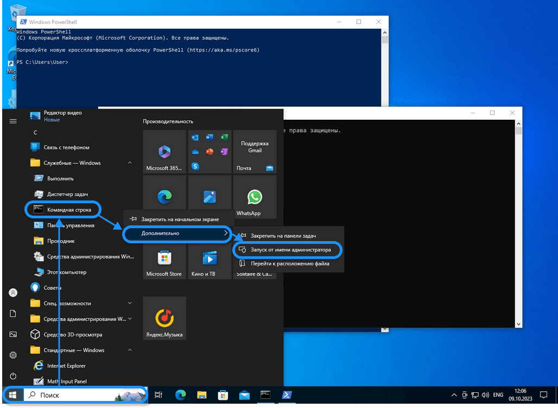Click the Windows Start button
The height and width of the screenshot is (408, 558).
tap(13, 395)
